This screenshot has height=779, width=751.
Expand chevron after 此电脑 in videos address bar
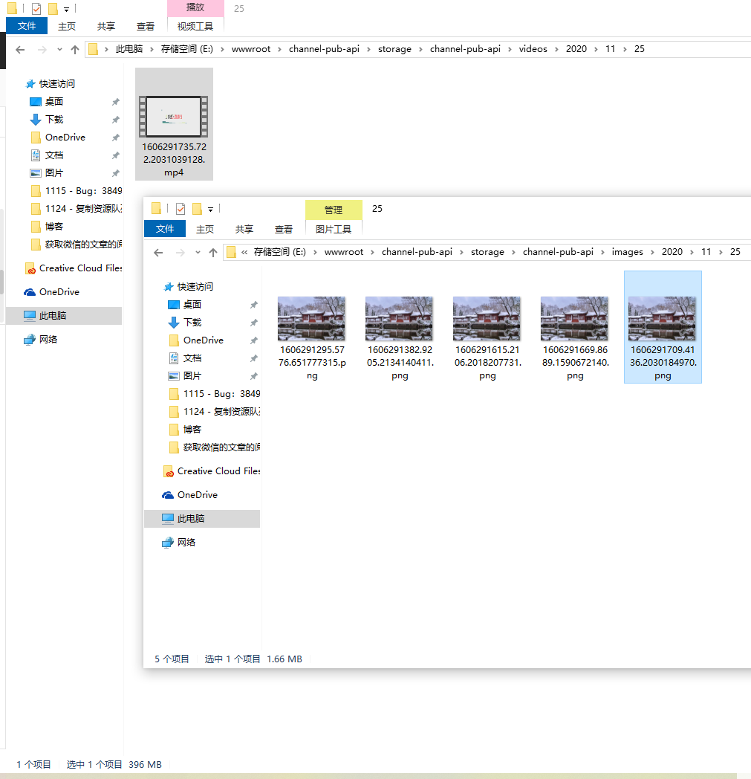click(x=152, y=49)
